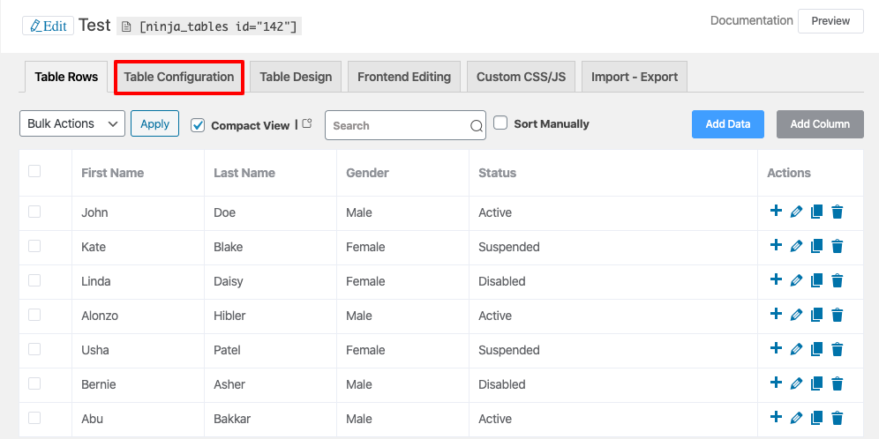Select the checkbox for John's row

34,212
